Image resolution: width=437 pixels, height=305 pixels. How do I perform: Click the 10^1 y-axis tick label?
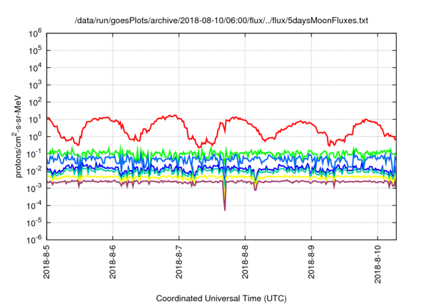tap(35, 119)
